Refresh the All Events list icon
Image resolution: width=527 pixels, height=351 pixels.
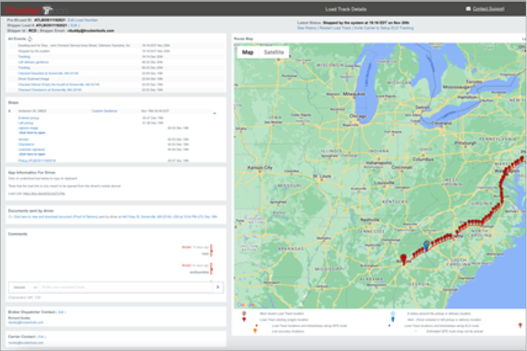tap(30, 39)
